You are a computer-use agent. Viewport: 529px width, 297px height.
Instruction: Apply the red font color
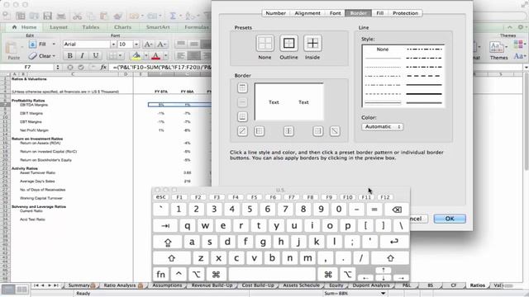(155, 56)
